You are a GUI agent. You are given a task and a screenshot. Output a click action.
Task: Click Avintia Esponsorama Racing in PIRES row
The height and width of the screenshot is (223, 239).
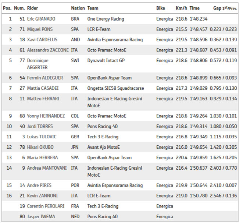point(115,185)
